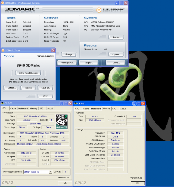Click Details in the 3DMark Score window
Viewport: 174px width, 187px height.
click(x=11, y=88)
